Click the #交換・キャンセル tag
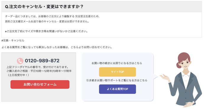The width and height of the screenshot is (204, 109). pos(13,40)
